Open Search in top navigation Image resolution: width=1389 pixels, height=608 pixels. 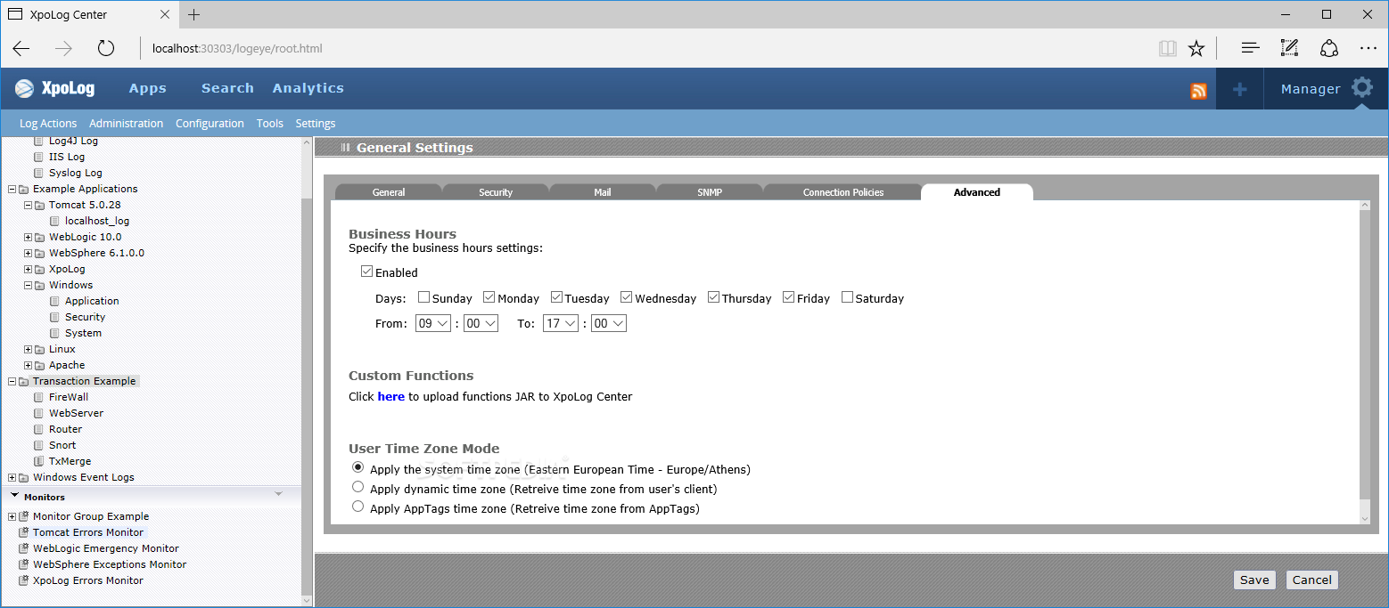coord(227,88)
